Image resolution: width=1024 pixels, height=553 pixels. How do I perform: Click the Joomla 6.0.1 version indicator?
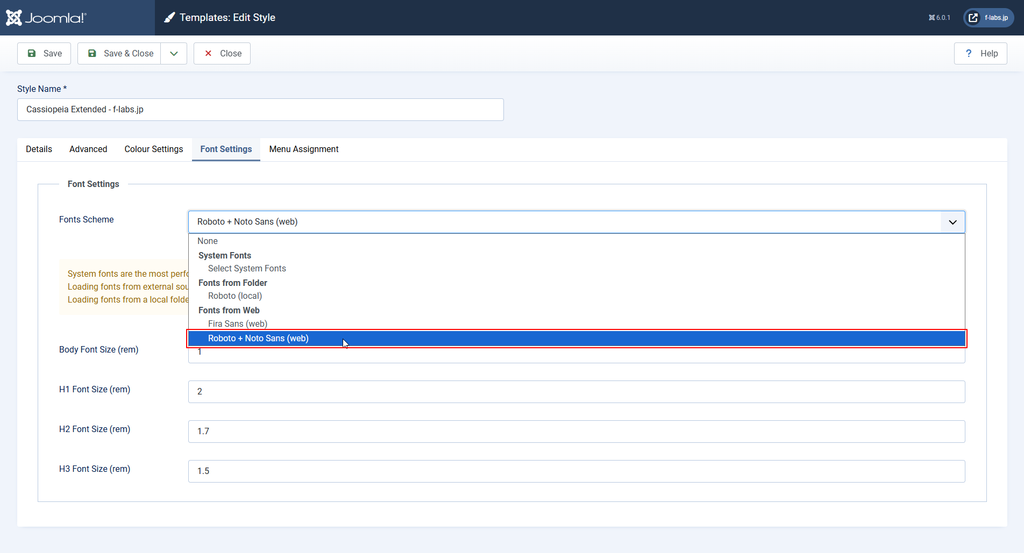click(x=939, y=18)
